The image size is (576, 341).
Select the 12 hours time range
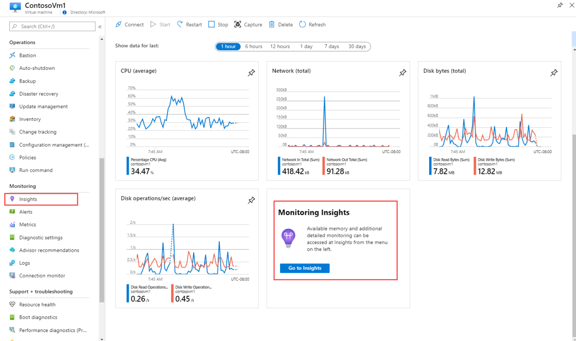[x=280, y=46]
